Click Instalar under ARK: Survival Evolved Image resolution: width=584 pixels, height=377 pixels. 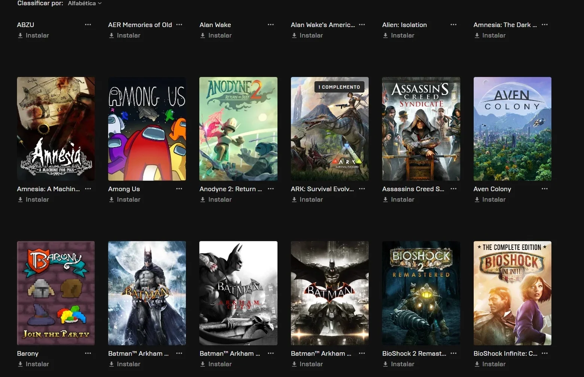307,200
